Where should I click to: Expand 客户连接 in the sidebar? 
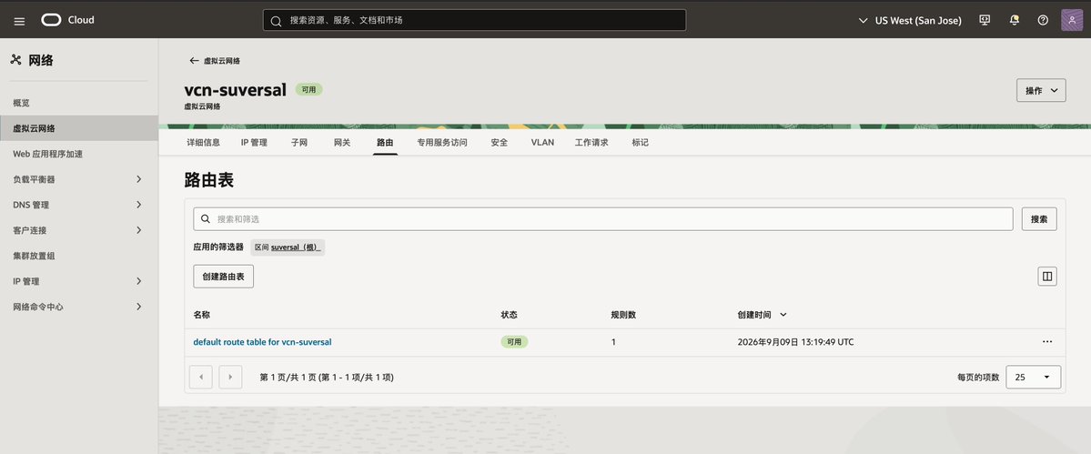[138, 230]
